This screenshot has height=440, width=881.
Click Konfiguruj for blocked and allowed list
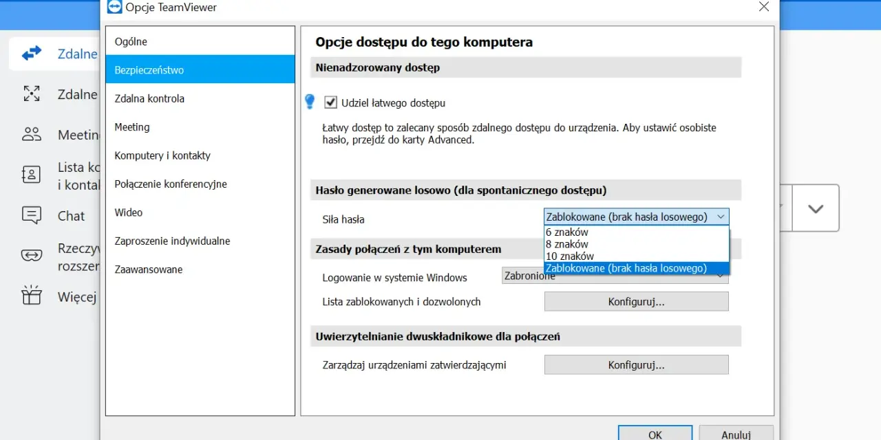(x=636, y=301)
